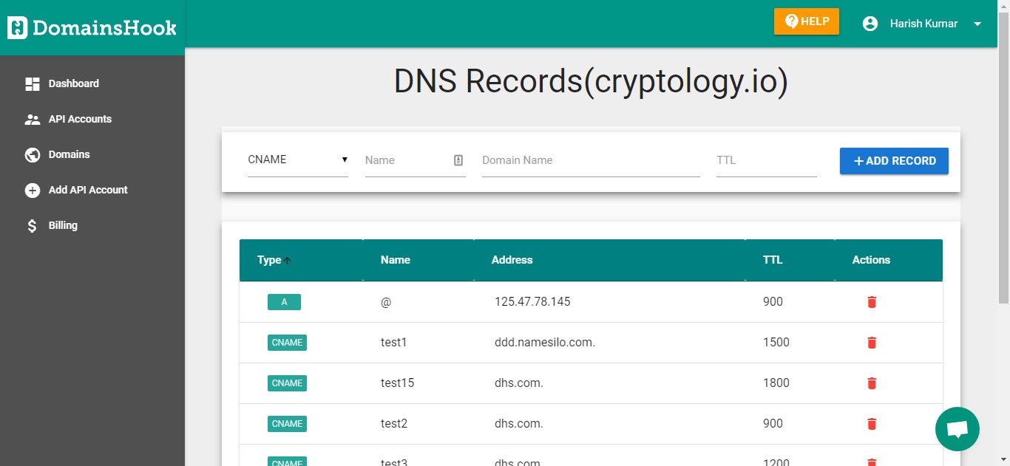This screenshot has width=1010, height=466.
Task: Delete the test15 CNAME record
Action: click(x=872, y=383)
